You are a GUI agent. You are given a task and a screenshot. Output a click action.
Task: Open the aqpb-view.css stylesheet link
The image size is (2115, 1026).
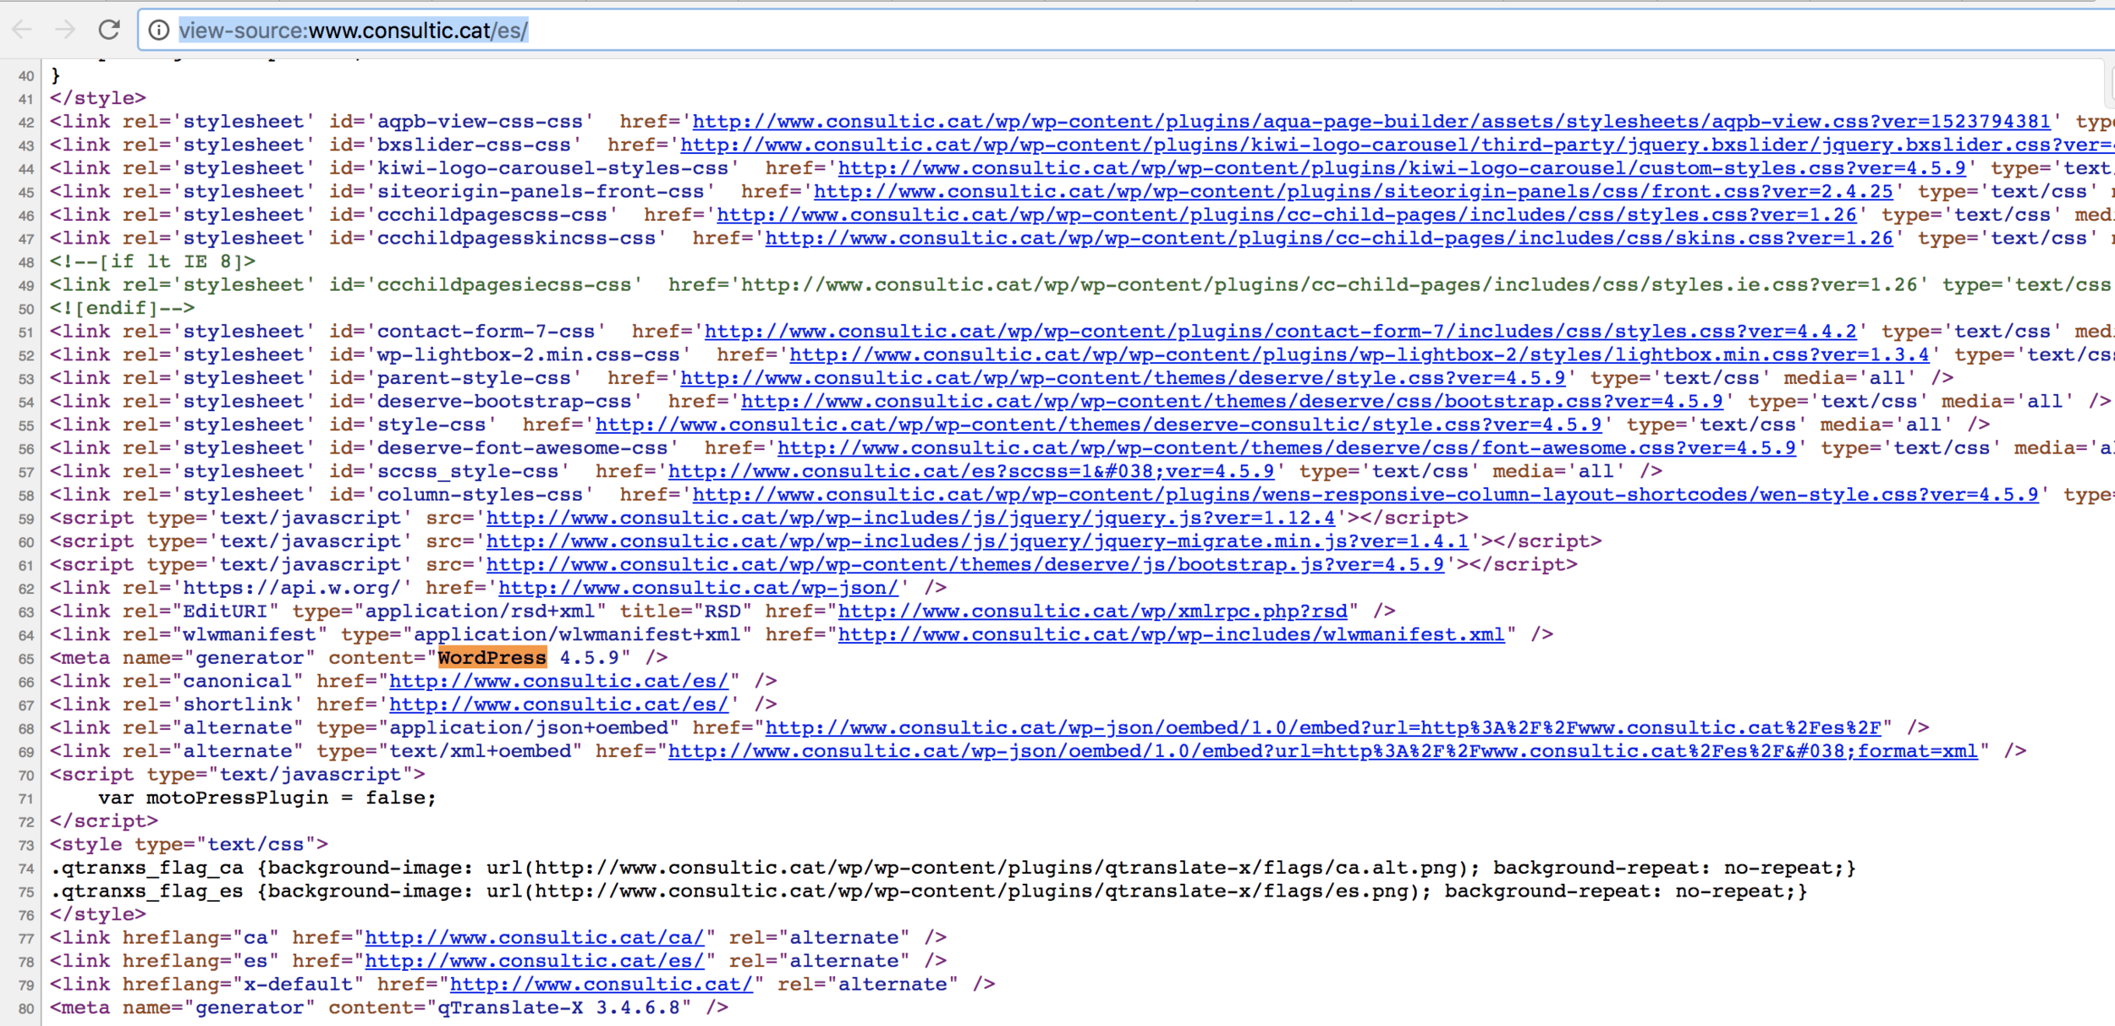tap(1371, 122)
